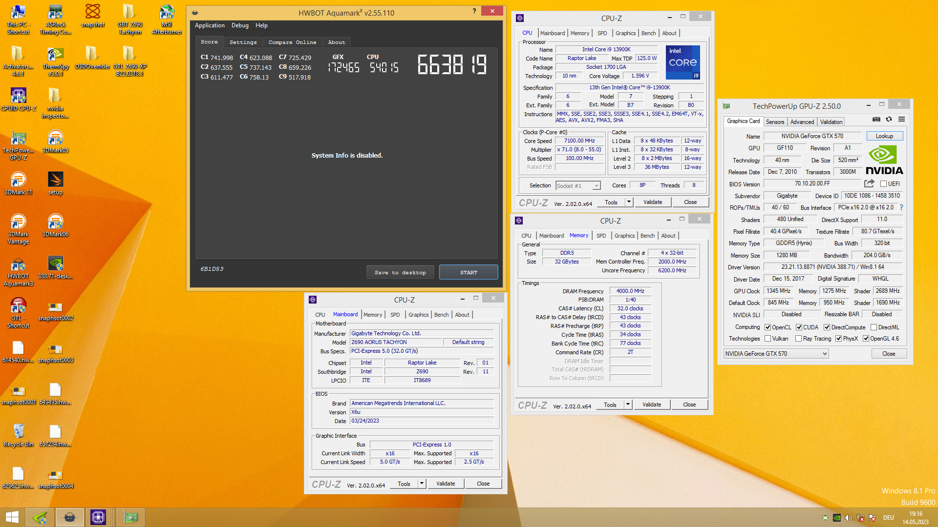938x527 pixels.
Task: Open ThermSpy v3.0.1 desktop icon
Action: [x=55, y=61]
